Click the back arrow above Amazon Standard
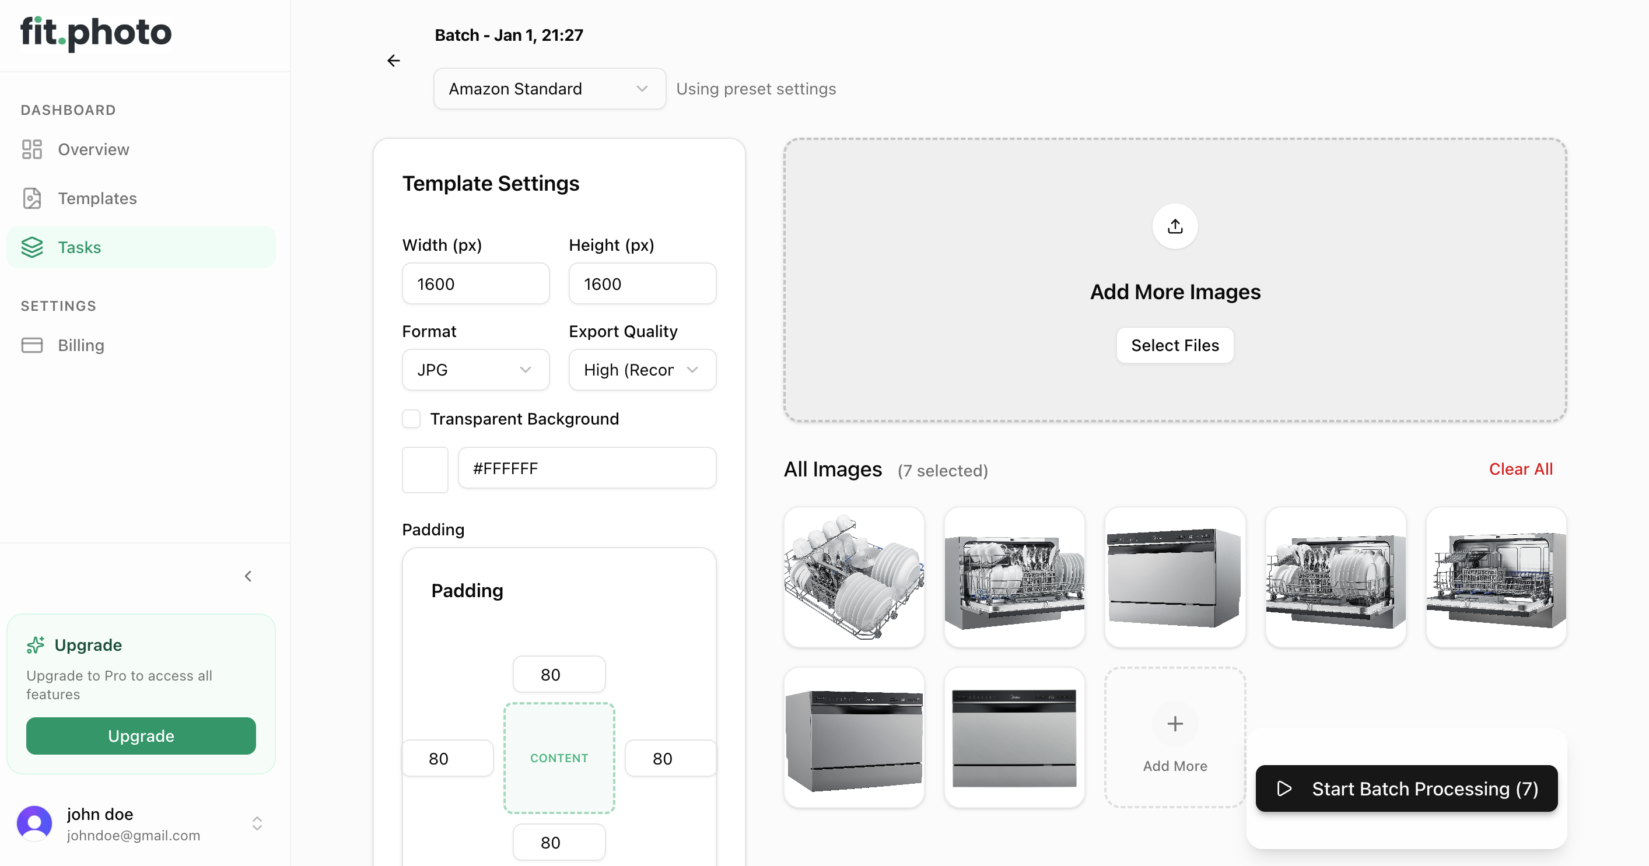The image size is (1649, 866). 393,60
